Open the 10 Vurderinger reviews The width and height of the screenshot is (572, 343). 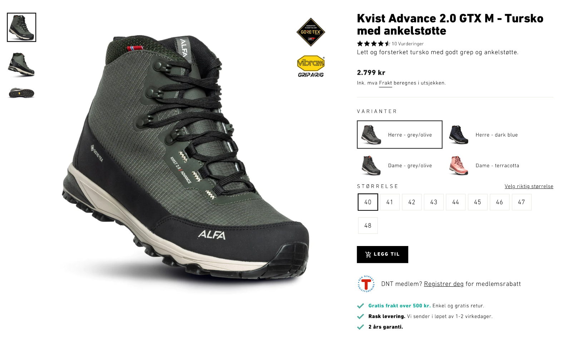coord(408,44)
